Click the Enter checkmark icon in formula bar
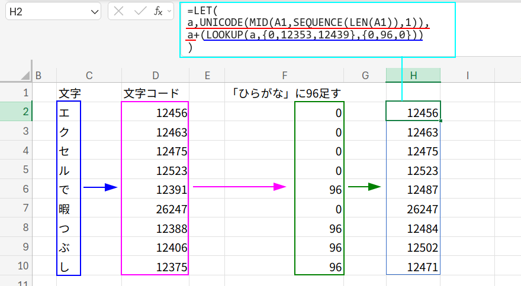The image size is (521, 286). [140, 11]
